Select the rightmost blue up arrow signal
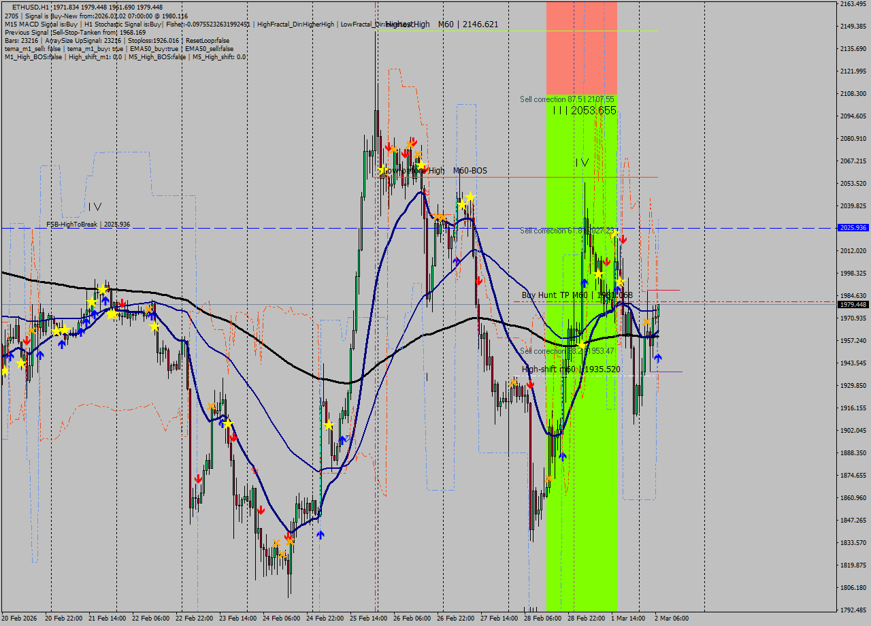The image size is (871, 626). [x=657, y=358]
